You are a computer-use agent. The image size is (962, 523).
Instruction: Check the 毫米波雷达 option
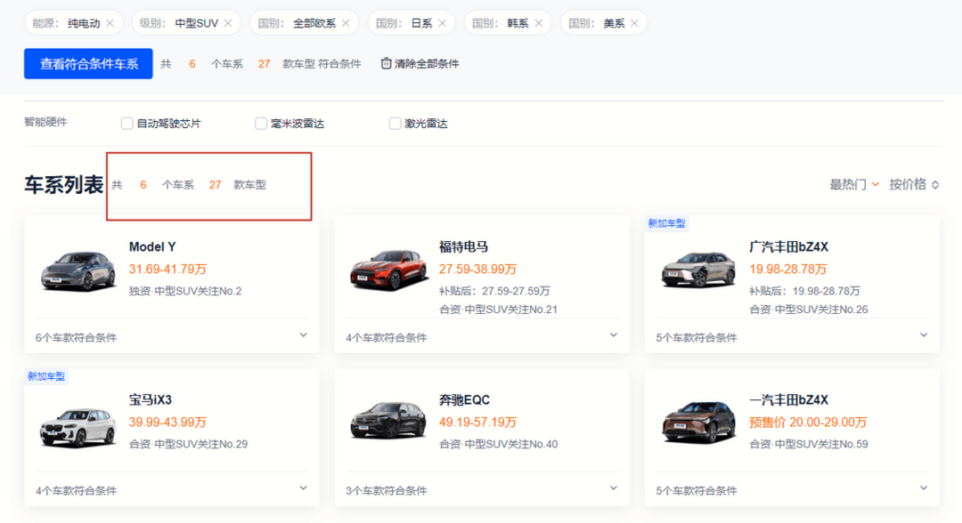(261, 123)
